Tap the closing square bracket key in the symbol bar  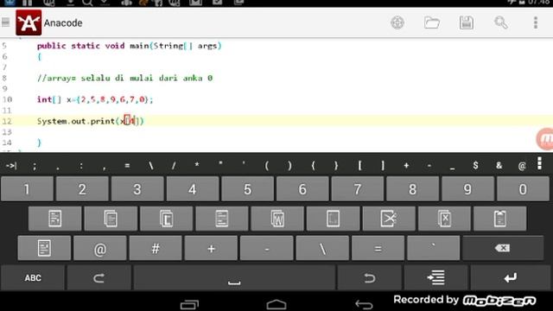(x=383, y=165)
